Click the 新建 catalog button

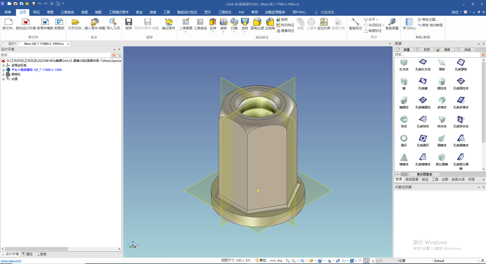[x=404, y=50]
